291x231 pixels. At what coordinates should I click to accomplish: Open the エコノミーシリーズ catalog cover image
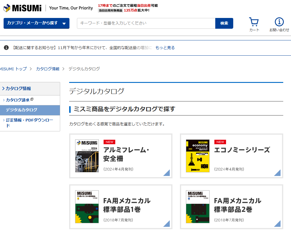click(198, 156)
